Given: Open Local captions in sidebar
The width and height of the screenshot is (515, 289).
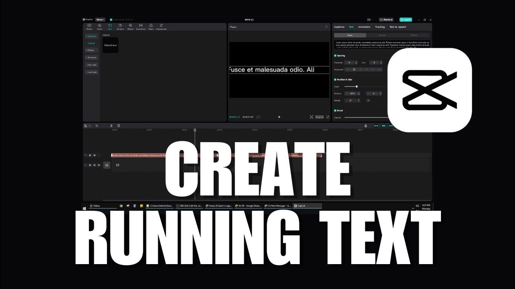Looking at the screenshot, I should 91,72.
